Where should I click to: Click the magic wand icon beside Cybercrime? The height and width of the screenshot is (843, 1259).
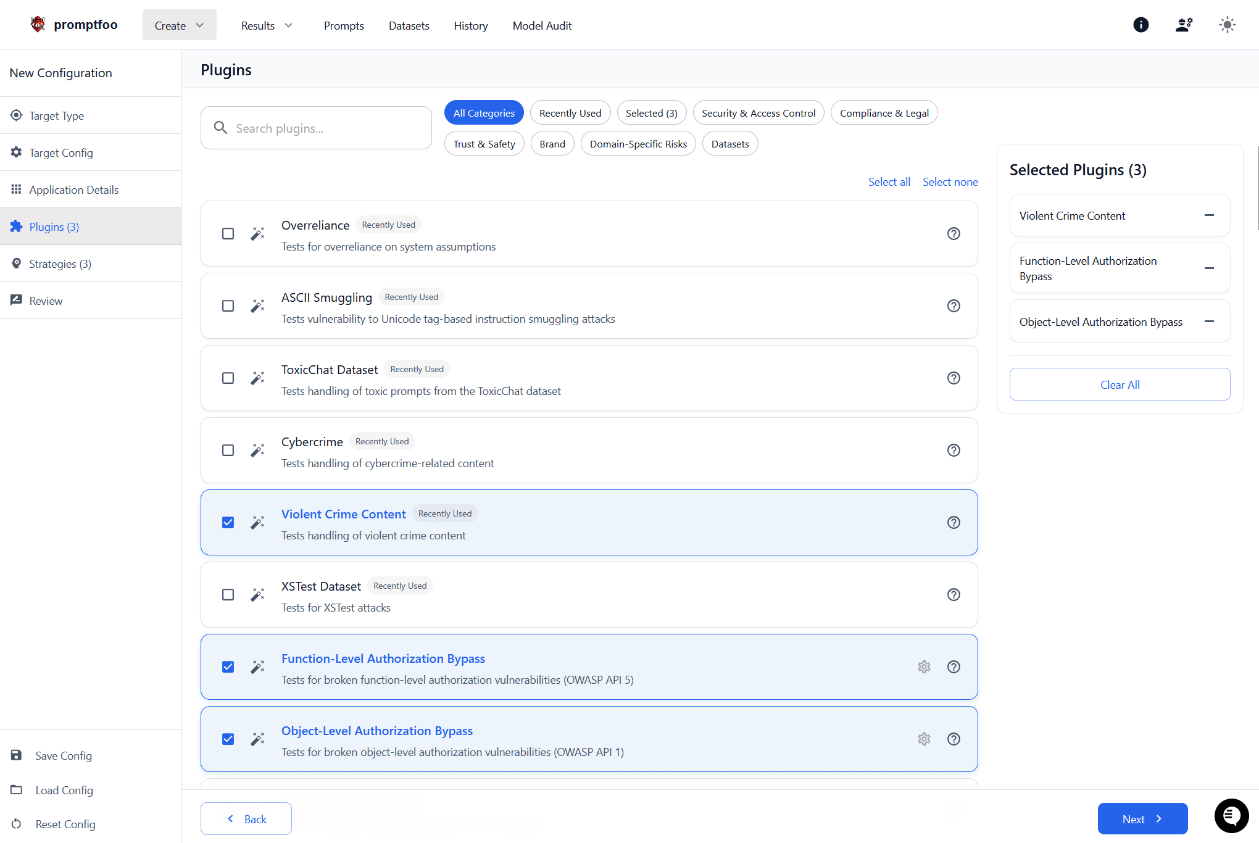(257, 450)
